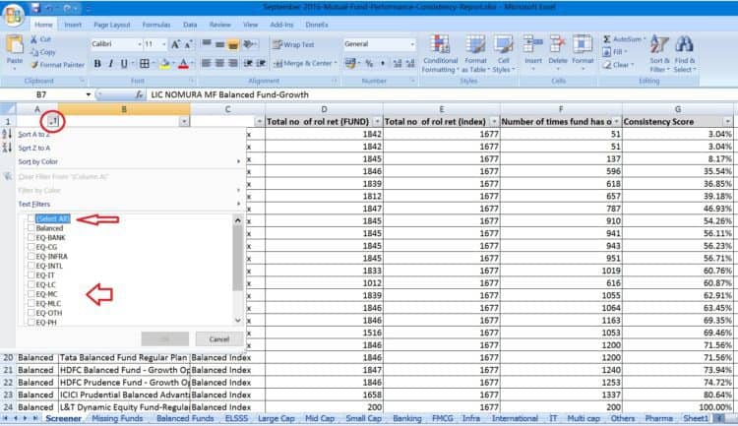Open the Text Filters submenu
This screenshot has width=738, height=426.
tap(130, 204)
